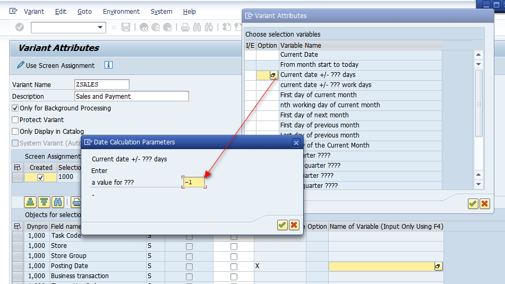Open the Goto menu

click(x=84, y=11)
